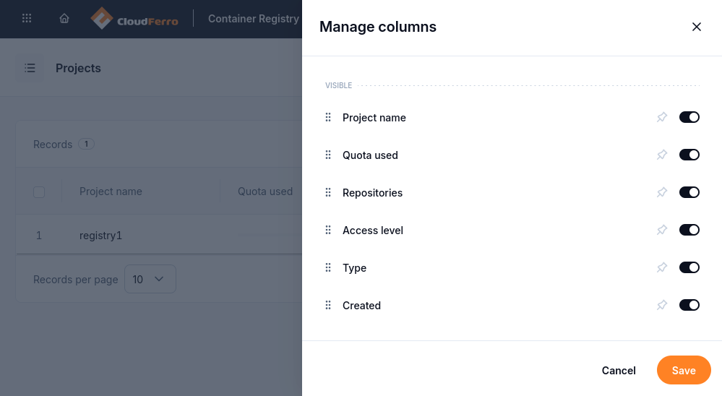Open the Container Registry header link

coord(253,18)
